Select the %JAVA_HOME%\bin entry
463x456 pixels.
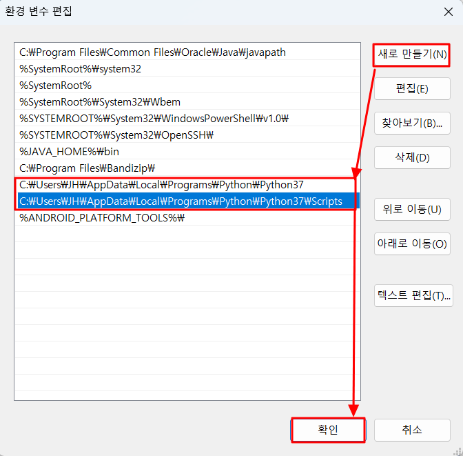coord(187,152)
